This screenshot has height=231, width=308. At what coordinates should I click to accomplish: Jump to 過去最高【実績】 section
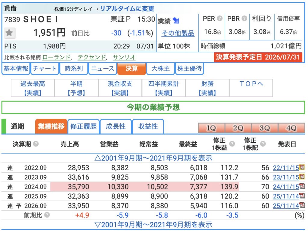point(32,88)
